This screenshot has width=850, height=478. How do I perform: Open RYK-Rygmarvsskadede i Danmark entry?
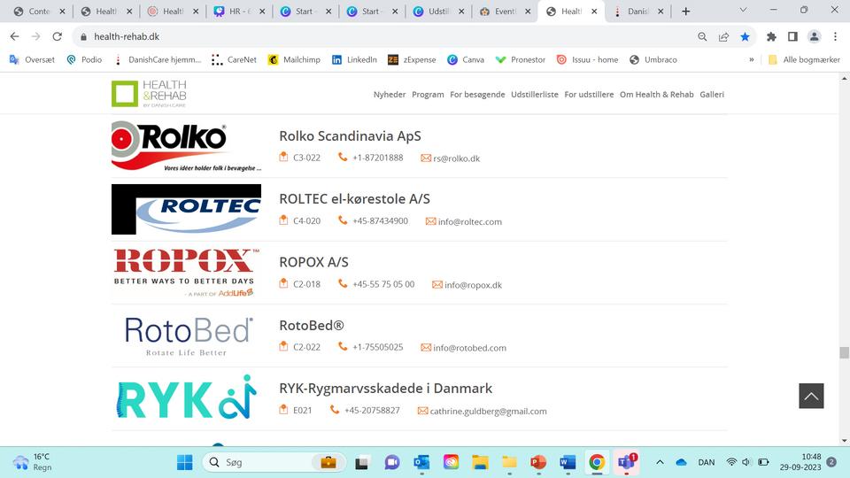tap(385, 389)
